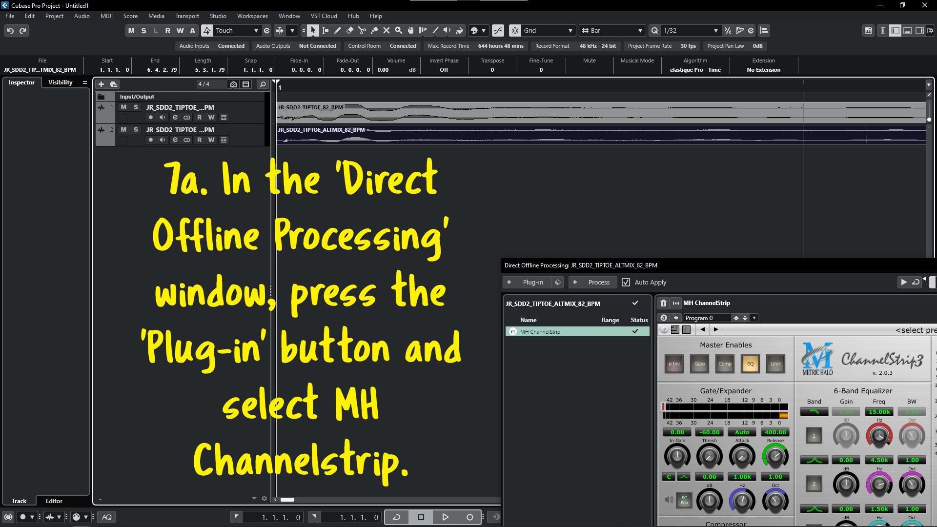
Task: Click the Plug-in button
Action: click(527, 282)
